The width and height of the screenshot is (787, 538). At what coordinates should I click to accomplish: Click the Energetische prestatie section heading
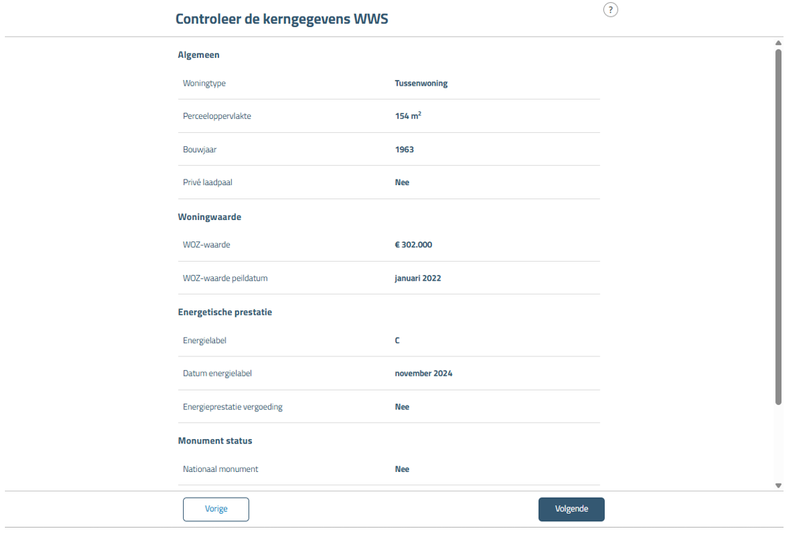pos(225,312)
